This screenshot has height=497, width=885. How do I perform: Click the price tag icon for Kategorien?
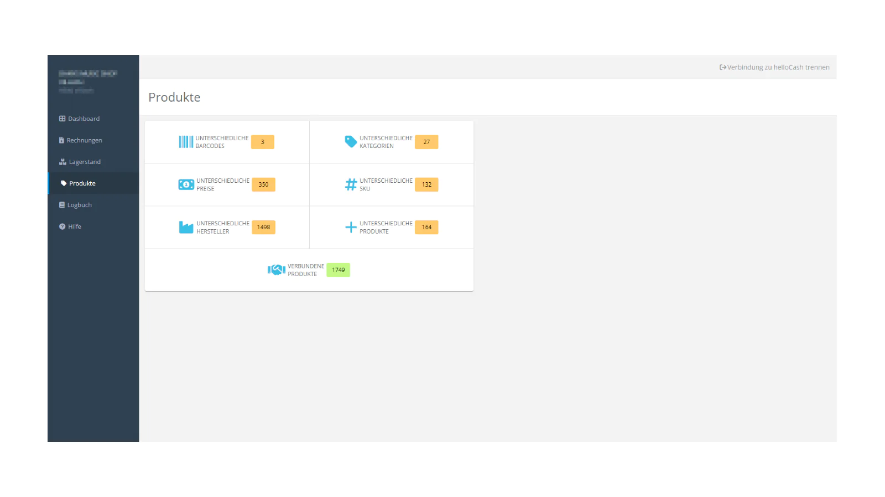[x=351, y=142]
